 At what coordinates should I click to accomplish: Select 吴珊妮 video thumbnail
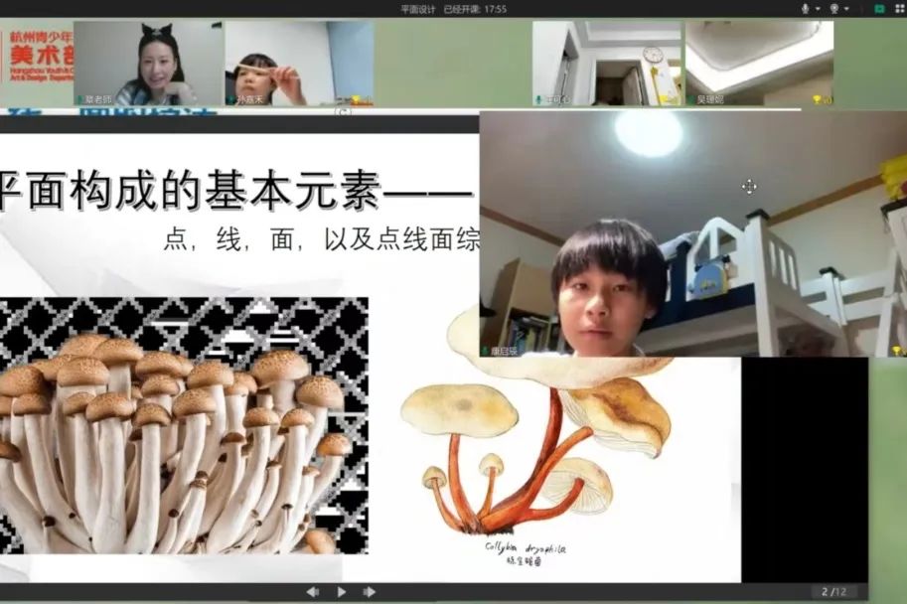coord(759,62)
